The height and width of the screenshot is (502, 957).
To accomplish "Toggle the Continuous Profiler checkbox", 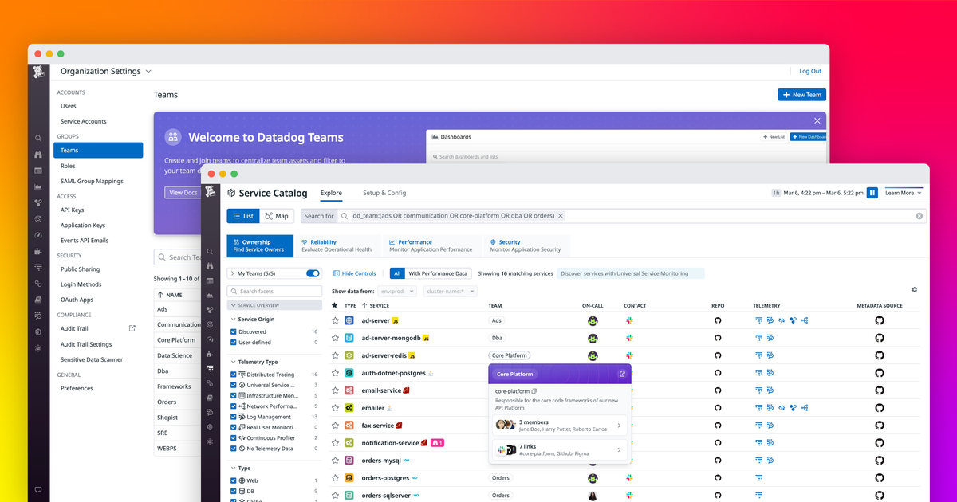I will coord(234,437).
